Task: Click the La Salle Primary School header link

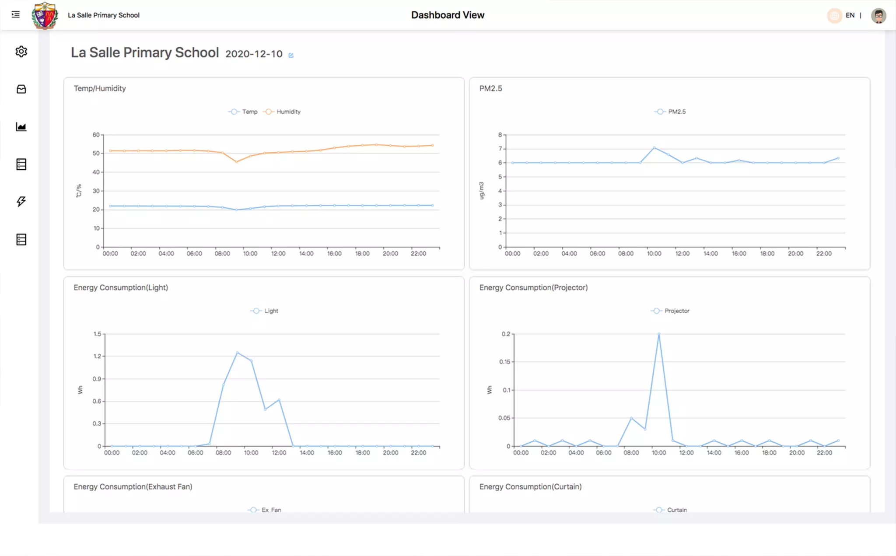Action: (104, 15)
